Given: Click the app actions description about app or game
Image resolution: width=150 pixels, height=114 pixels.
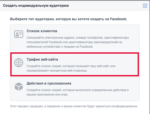Looking at the screenshot, I should tap(77, 92).
